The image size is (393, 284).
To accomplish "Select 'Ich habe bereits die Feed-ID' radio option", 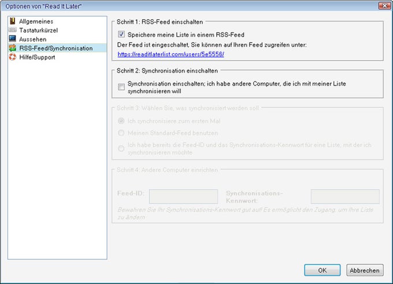I will 121,148.
